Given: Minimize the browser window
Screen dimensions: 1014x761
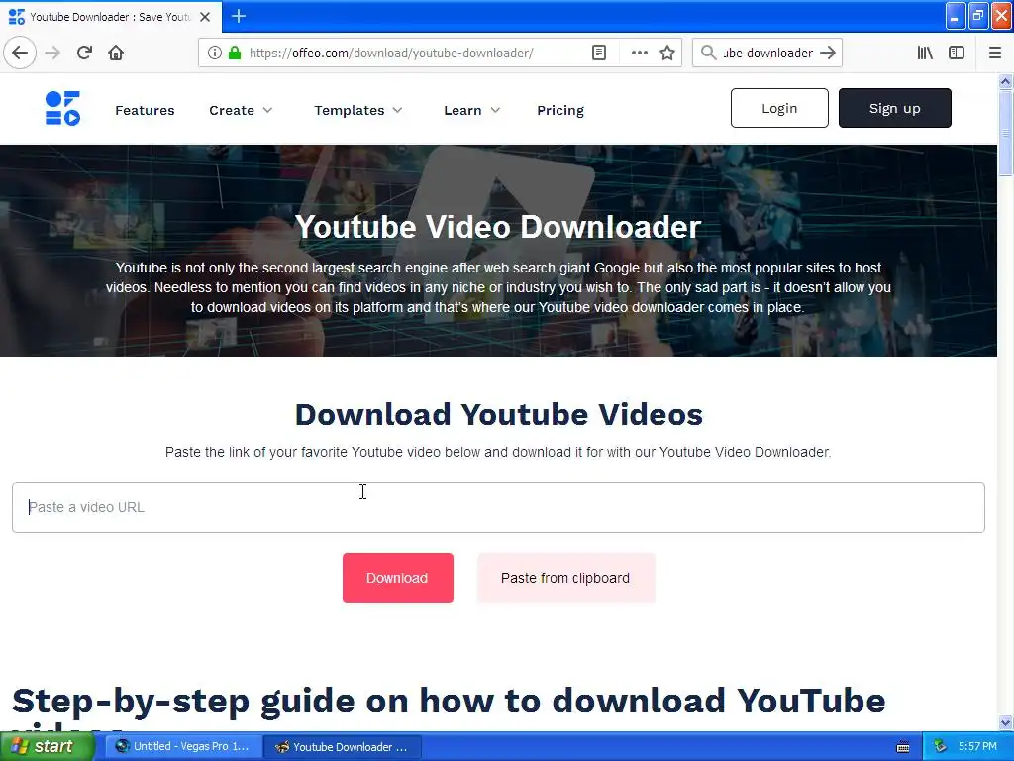Looking at the screenshot, I should (956, 16).
